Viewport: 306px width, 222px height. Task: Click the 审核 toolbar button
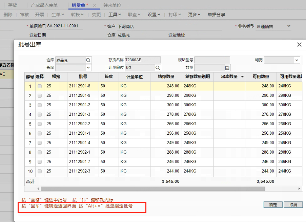[24, 15]
